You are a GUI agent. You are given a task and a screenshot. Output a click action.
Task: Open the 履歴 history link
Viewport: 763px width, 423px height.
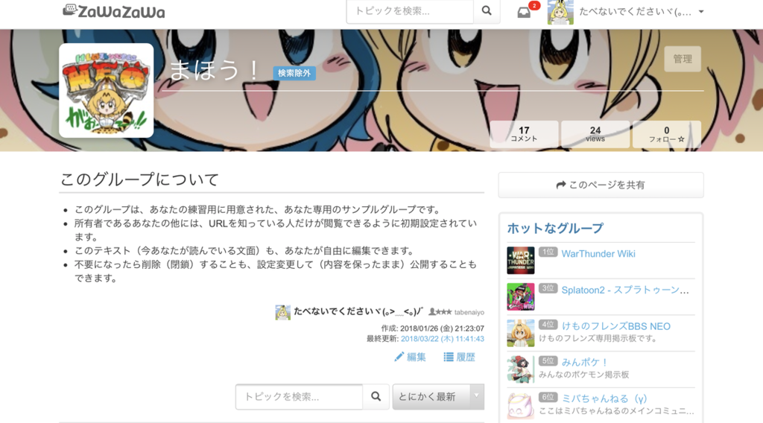459,357
